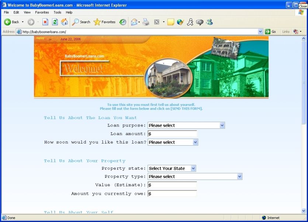Open the Favorites star button
The image size is (308, 222).
pyautogui.click(x=104, y=22)
